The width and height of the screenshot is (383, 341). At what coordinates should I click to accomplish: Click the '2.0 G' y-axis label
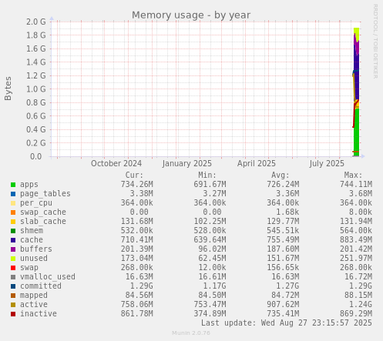36,22
